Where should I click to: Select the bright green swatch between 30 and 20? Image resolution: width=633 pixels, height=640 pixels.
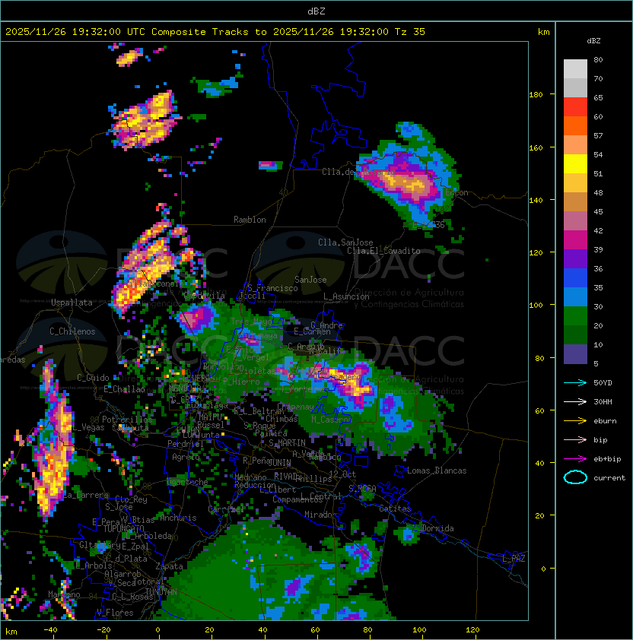pyautogui.click(x=575, y=316)
